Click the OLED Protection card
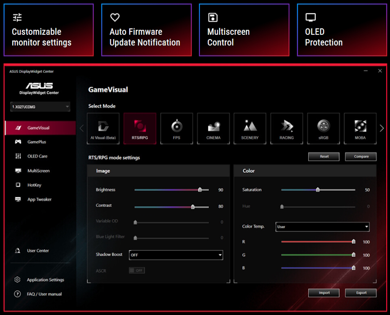390x315 pixels. 342,30
